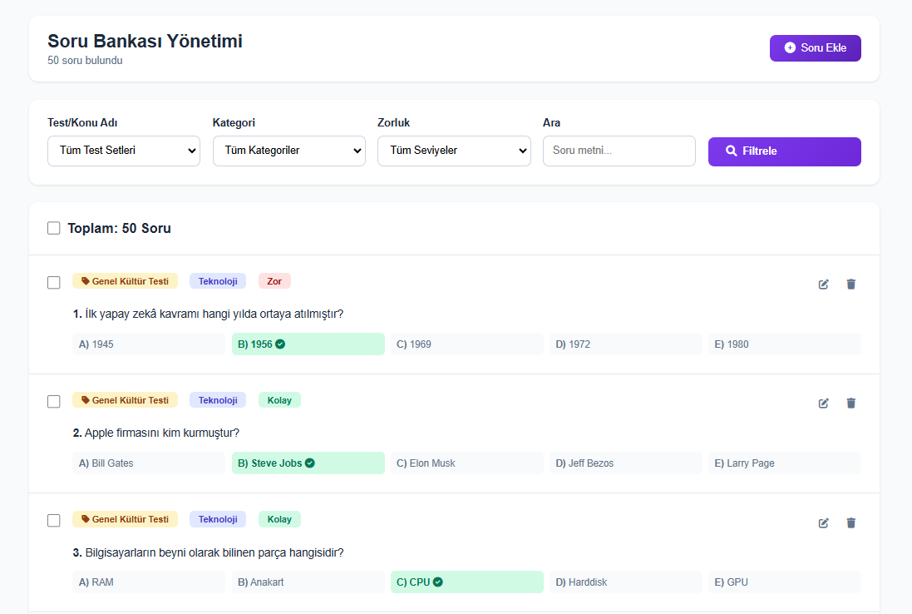Click the Genel Kültür Testi tag on question 2
Viewport: 912px width, 614px height.
(x=125, y=400)
